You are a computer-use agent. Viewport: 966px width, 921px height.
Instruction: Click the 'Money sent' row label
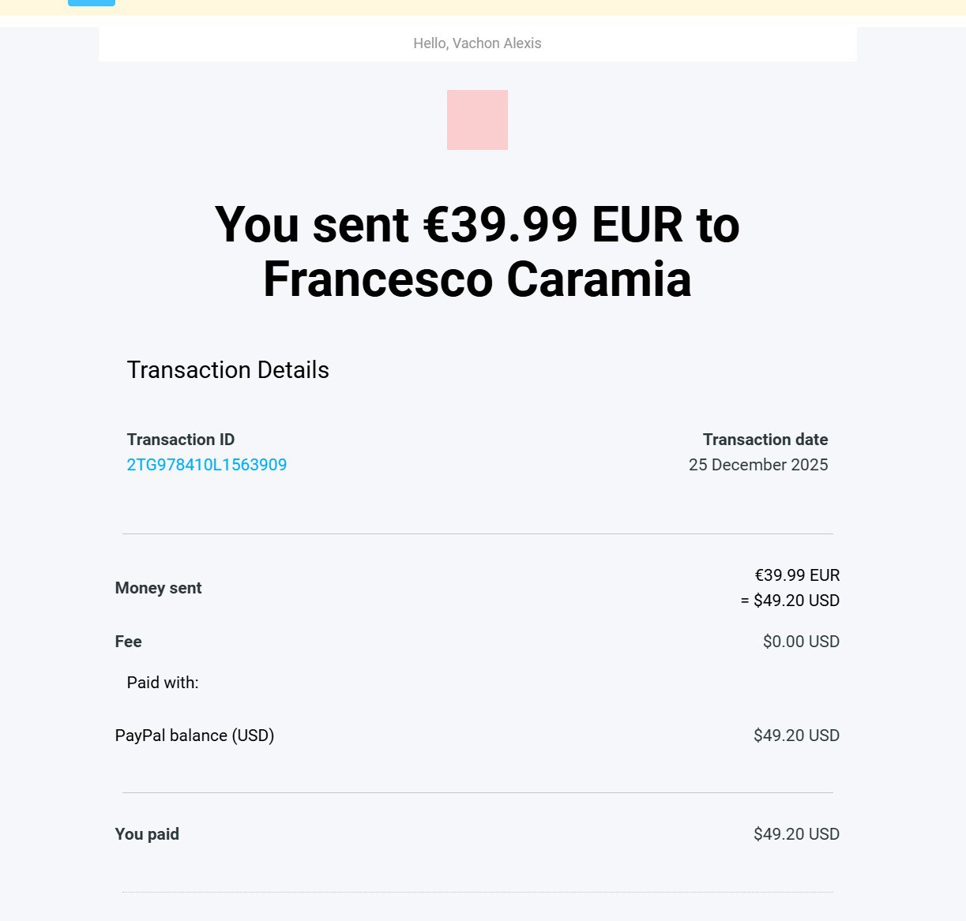pyautogui.click(x=158, y=588)
